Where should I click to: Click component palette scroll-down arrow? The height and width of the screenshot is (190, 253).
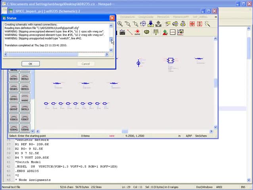[33, 131]
